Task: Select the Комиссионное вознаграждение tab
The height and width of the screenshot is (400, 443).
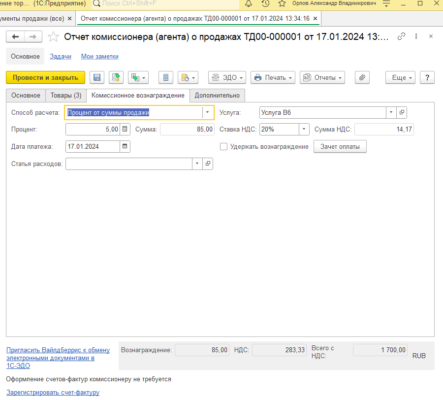Action: 138,96
